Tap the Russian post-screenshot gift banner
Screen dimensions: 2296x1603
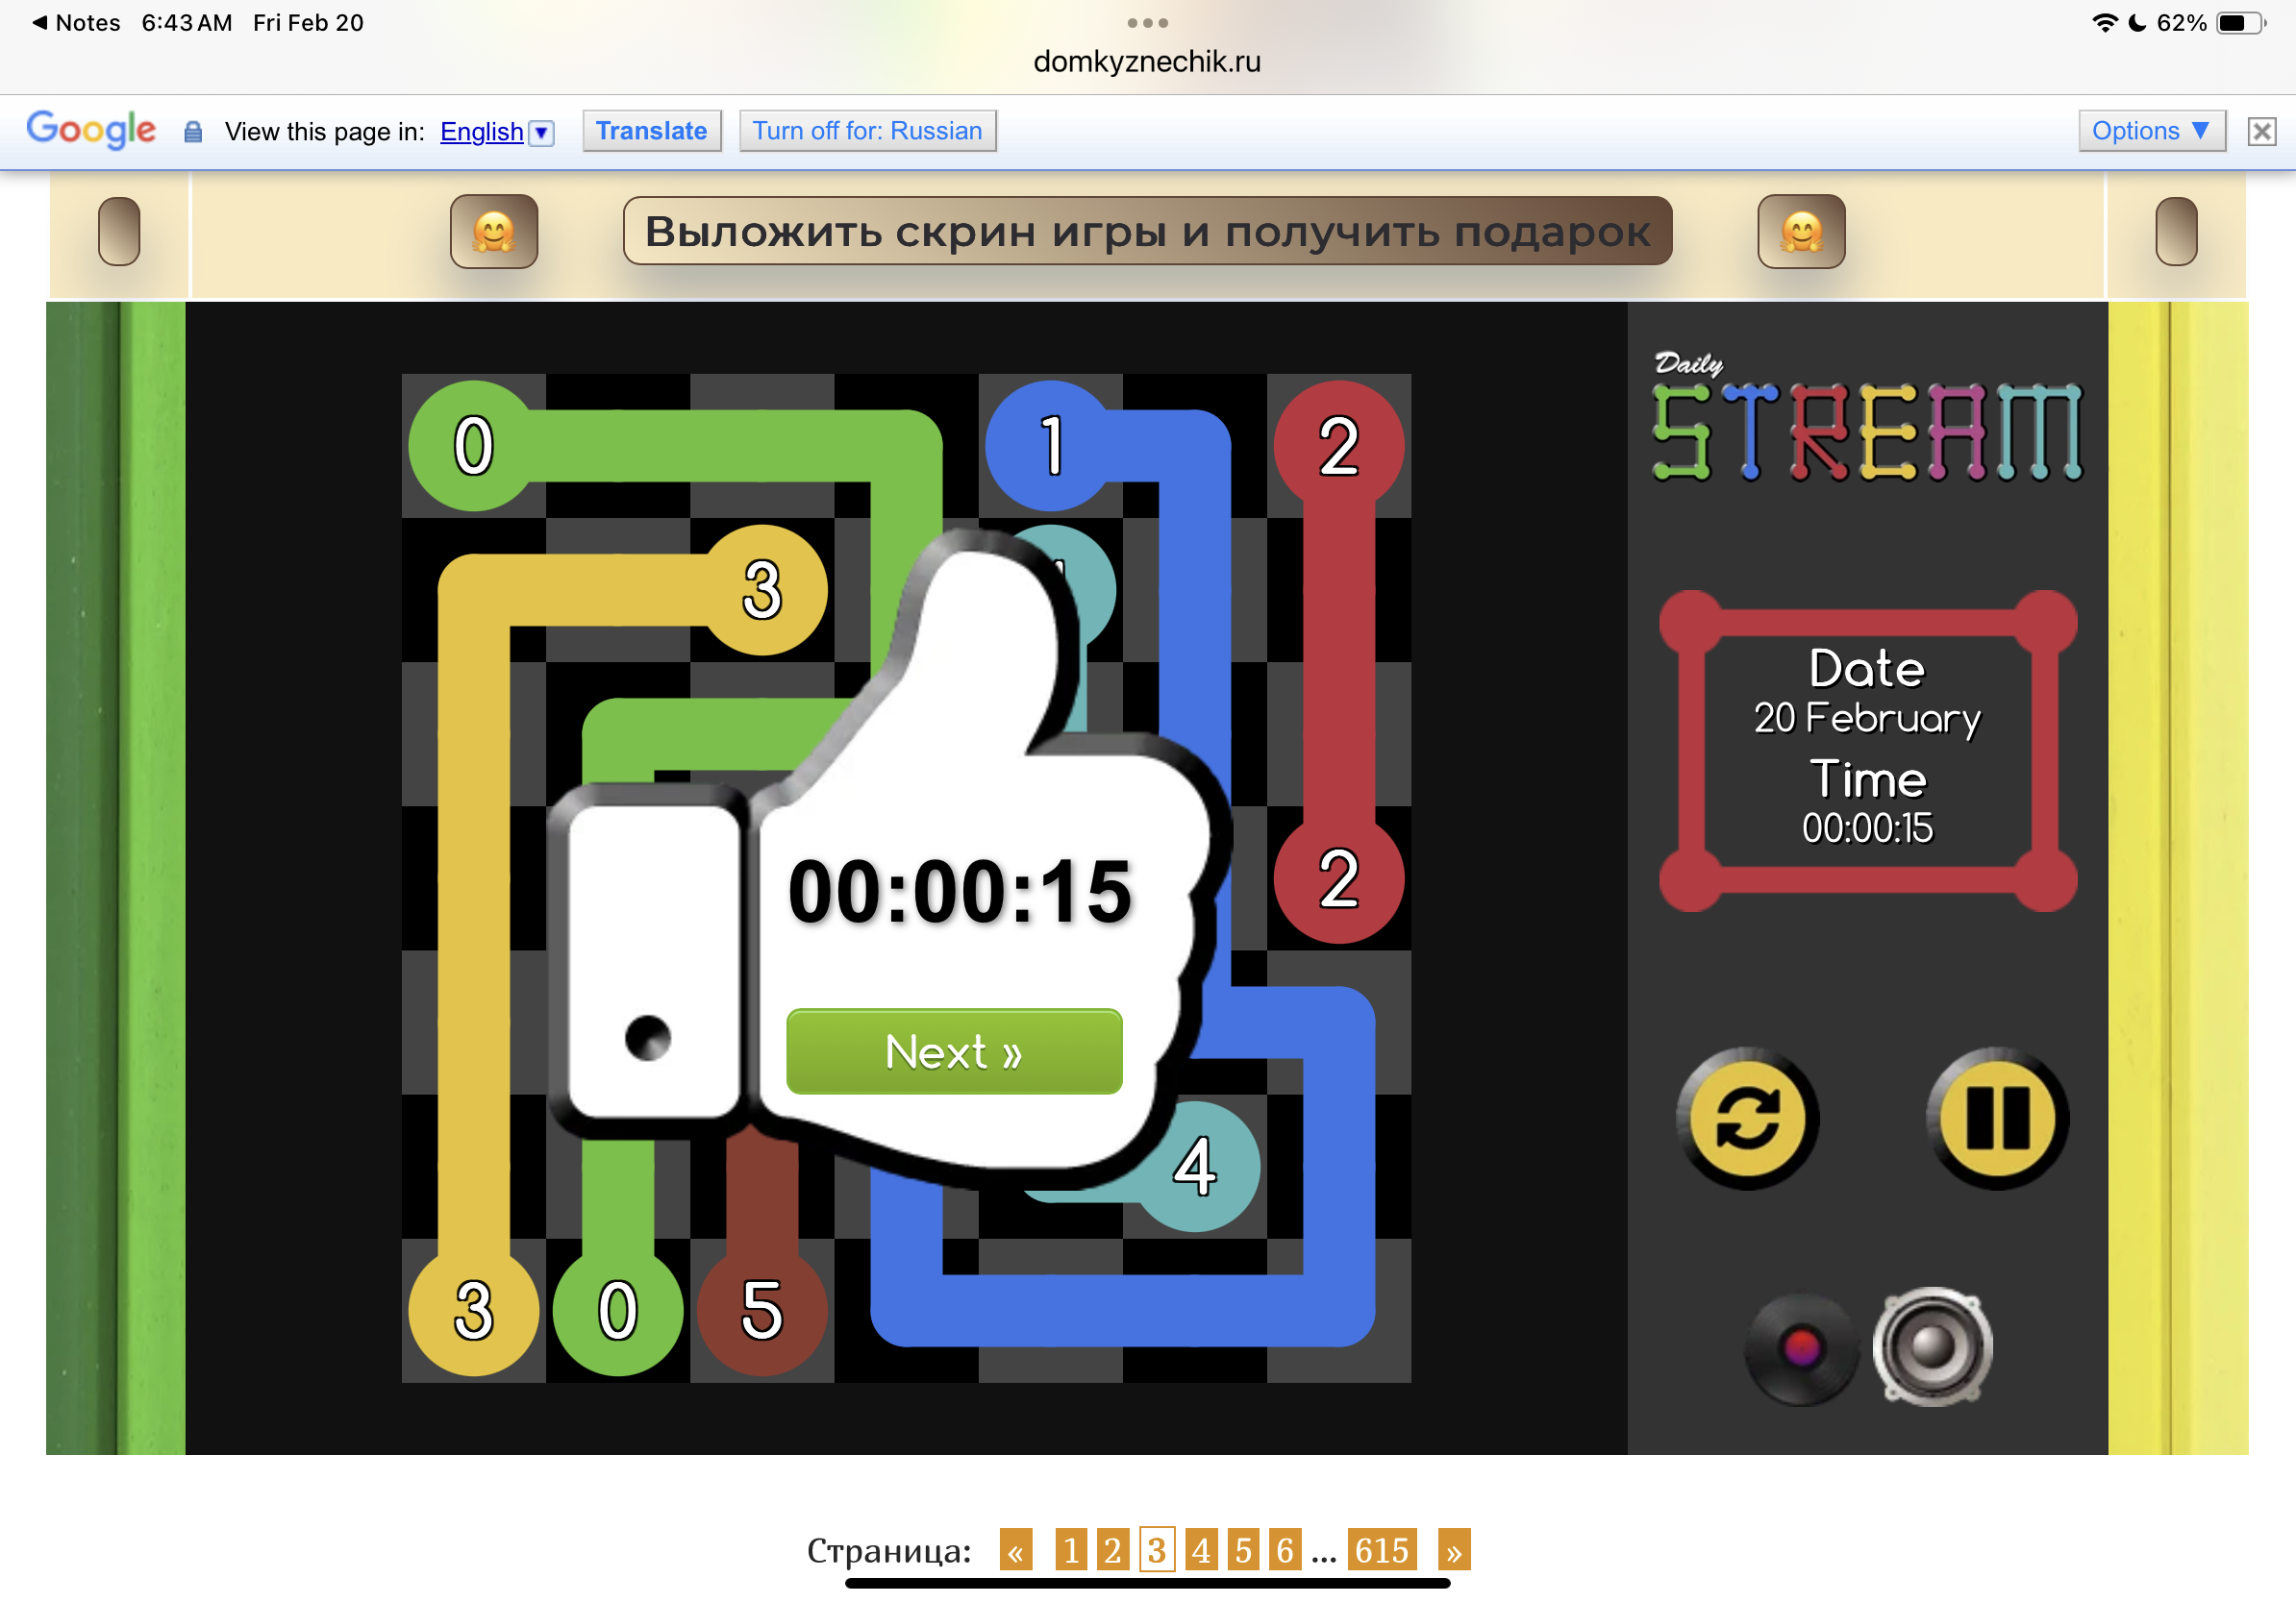(x=1147, y=232)
